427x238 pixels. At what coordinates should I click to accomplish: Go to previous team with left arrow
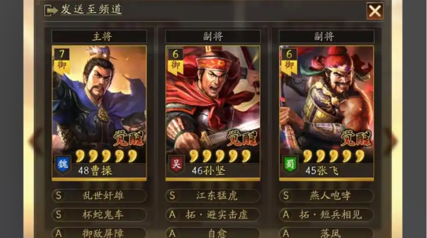pos(36,140)
